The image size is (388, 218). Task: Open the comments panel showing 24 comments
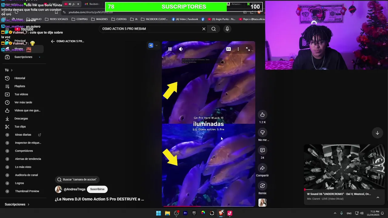click(x=263, y=150)
